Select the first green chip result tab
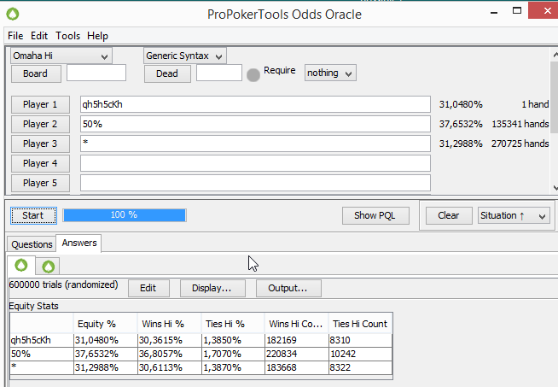This screenshot has height=387, width=558. point(21,266)
